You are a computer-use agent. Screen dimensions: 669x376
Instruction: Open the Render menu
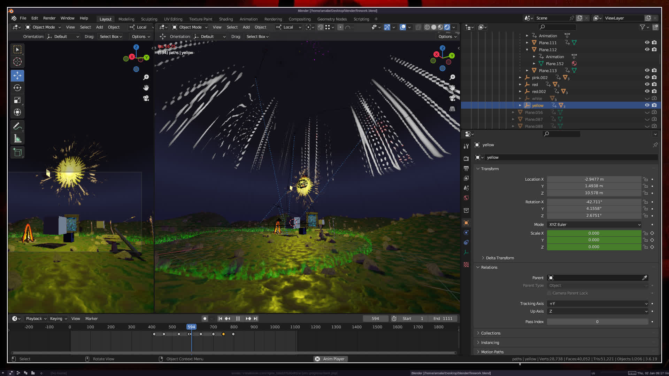click(x=49, y=18)
